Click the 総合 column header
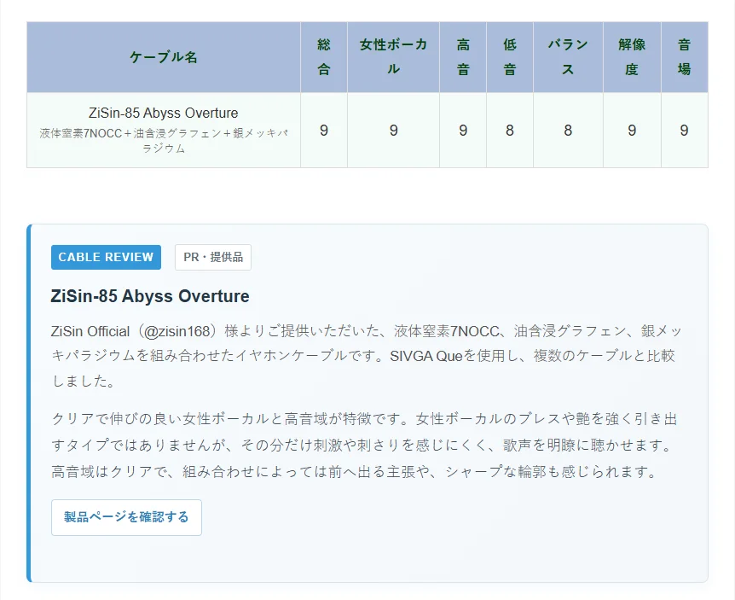 tap(324, 57)
